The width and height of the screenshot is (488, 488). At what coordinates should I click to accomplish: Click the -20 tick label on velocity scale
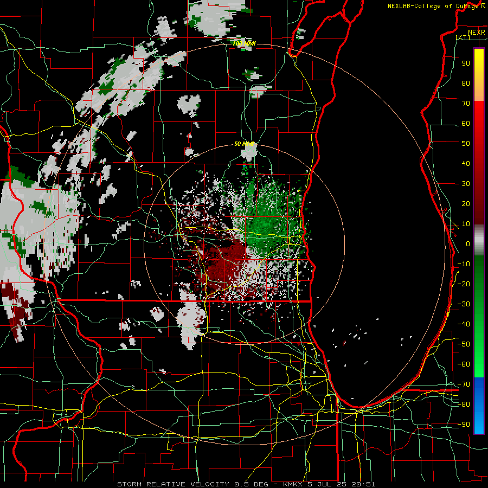pos(464,284)
